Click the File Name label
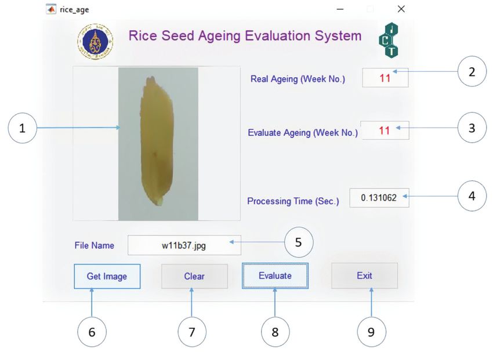Viewport: 493px width, 352px height. pyautogui.click(x=95, y=245)
